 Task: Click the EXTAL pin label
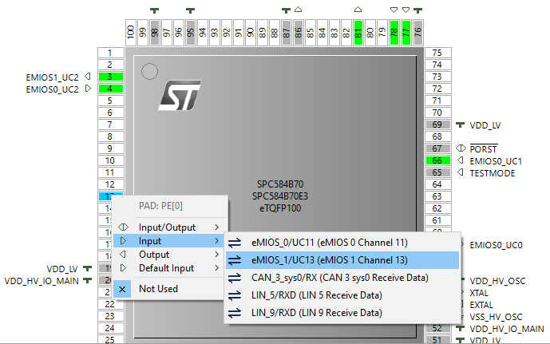click(x=481, y=305)
